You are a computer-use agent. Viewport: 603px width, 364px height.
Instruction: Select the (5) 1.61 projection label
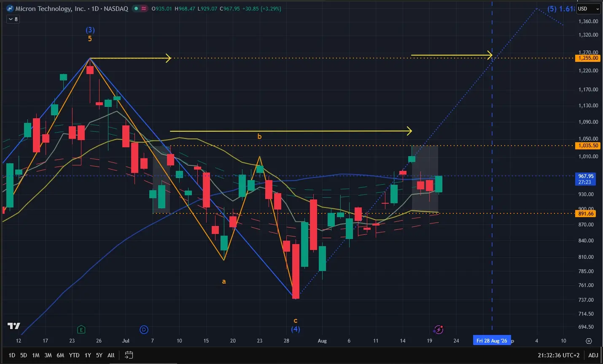pyautogui.click(x=560, y=9)
